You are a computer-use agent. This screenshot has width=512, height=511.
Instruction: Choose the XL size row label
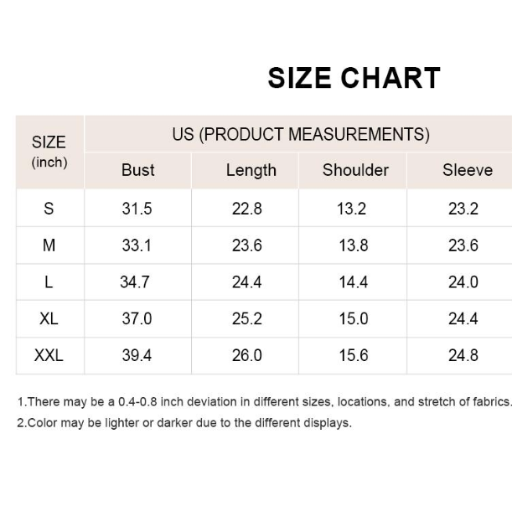(x=49, y=319)
